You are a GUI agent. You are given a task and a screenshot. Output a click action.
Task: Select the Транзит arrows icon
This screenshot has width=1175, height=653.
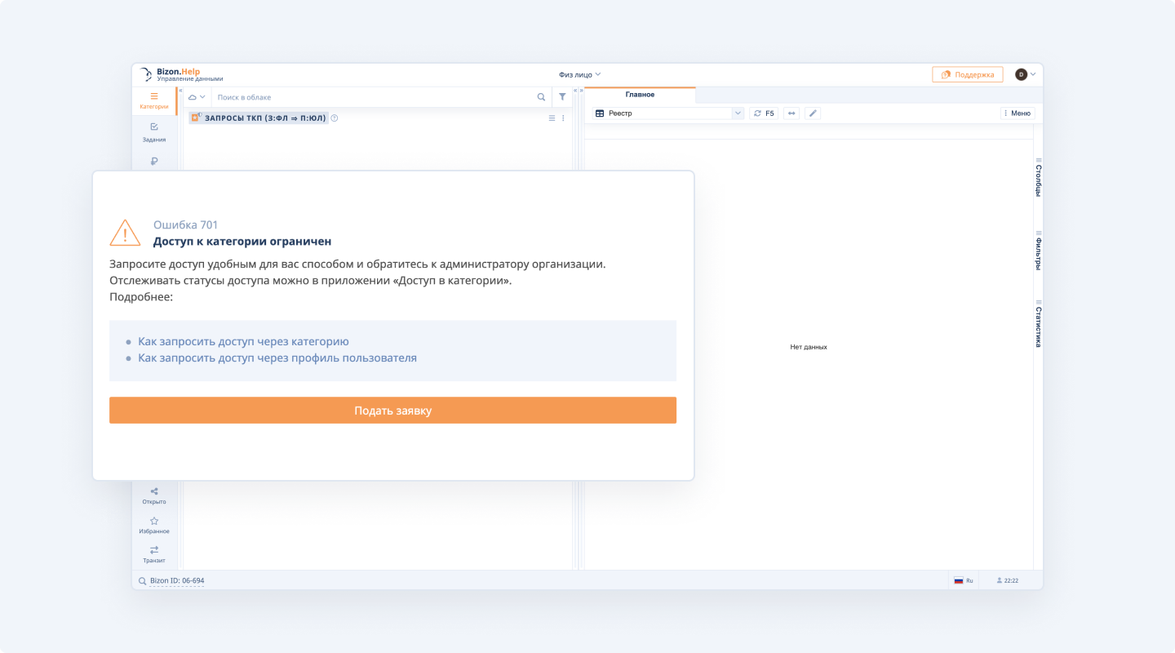(153, 550)
